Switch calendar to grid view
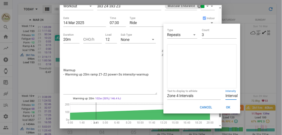Screen dimensions: 282x135 click(47, 9)
